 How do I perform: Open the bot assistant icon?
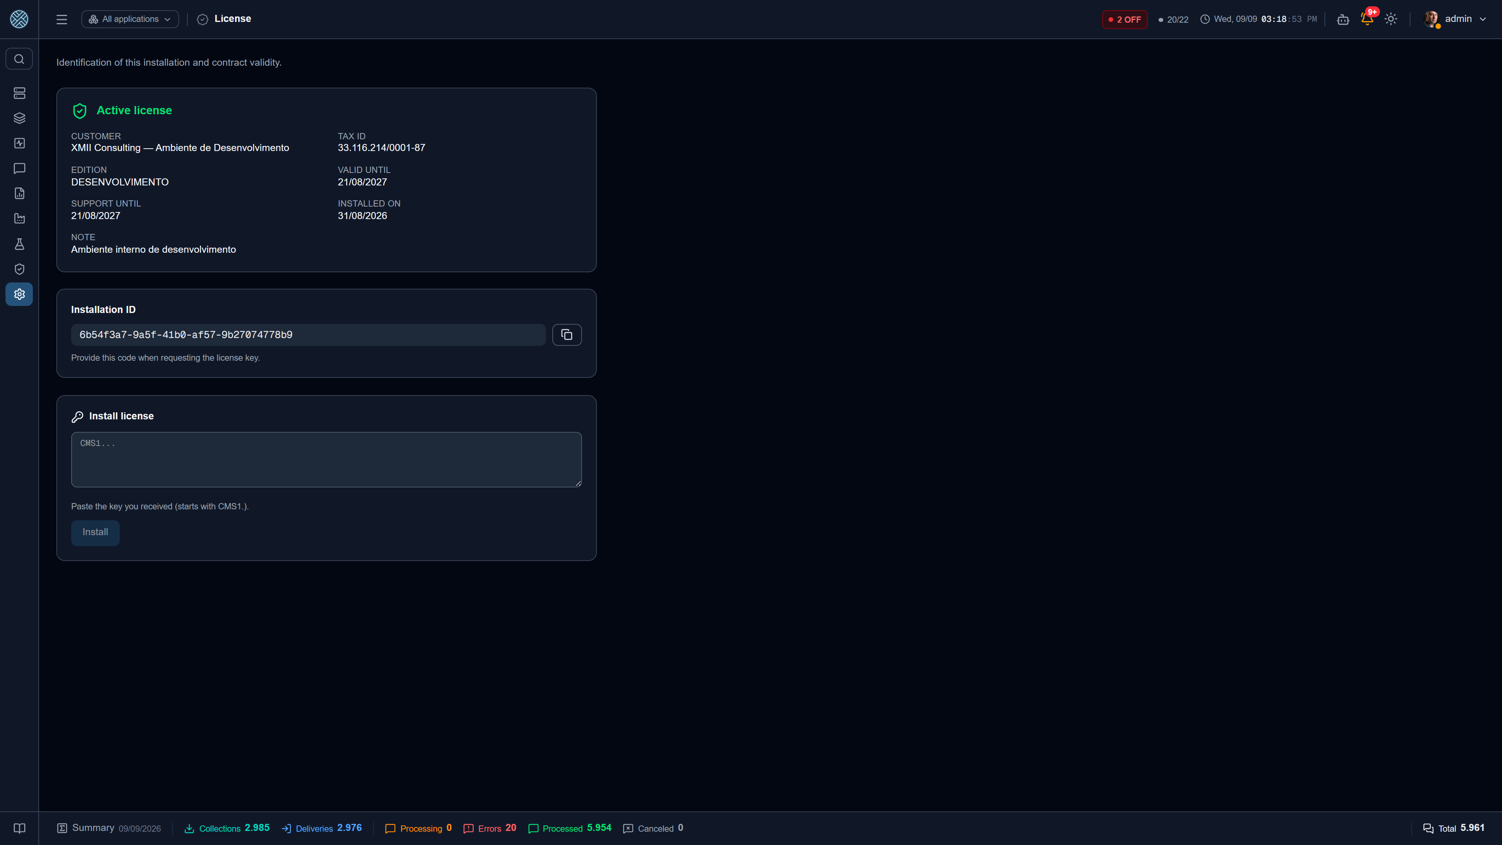click(x=1344, y=19)
